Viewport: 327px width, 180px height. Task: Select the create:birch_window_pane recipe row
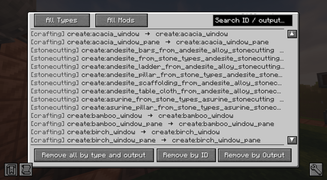tap(157, 140)
